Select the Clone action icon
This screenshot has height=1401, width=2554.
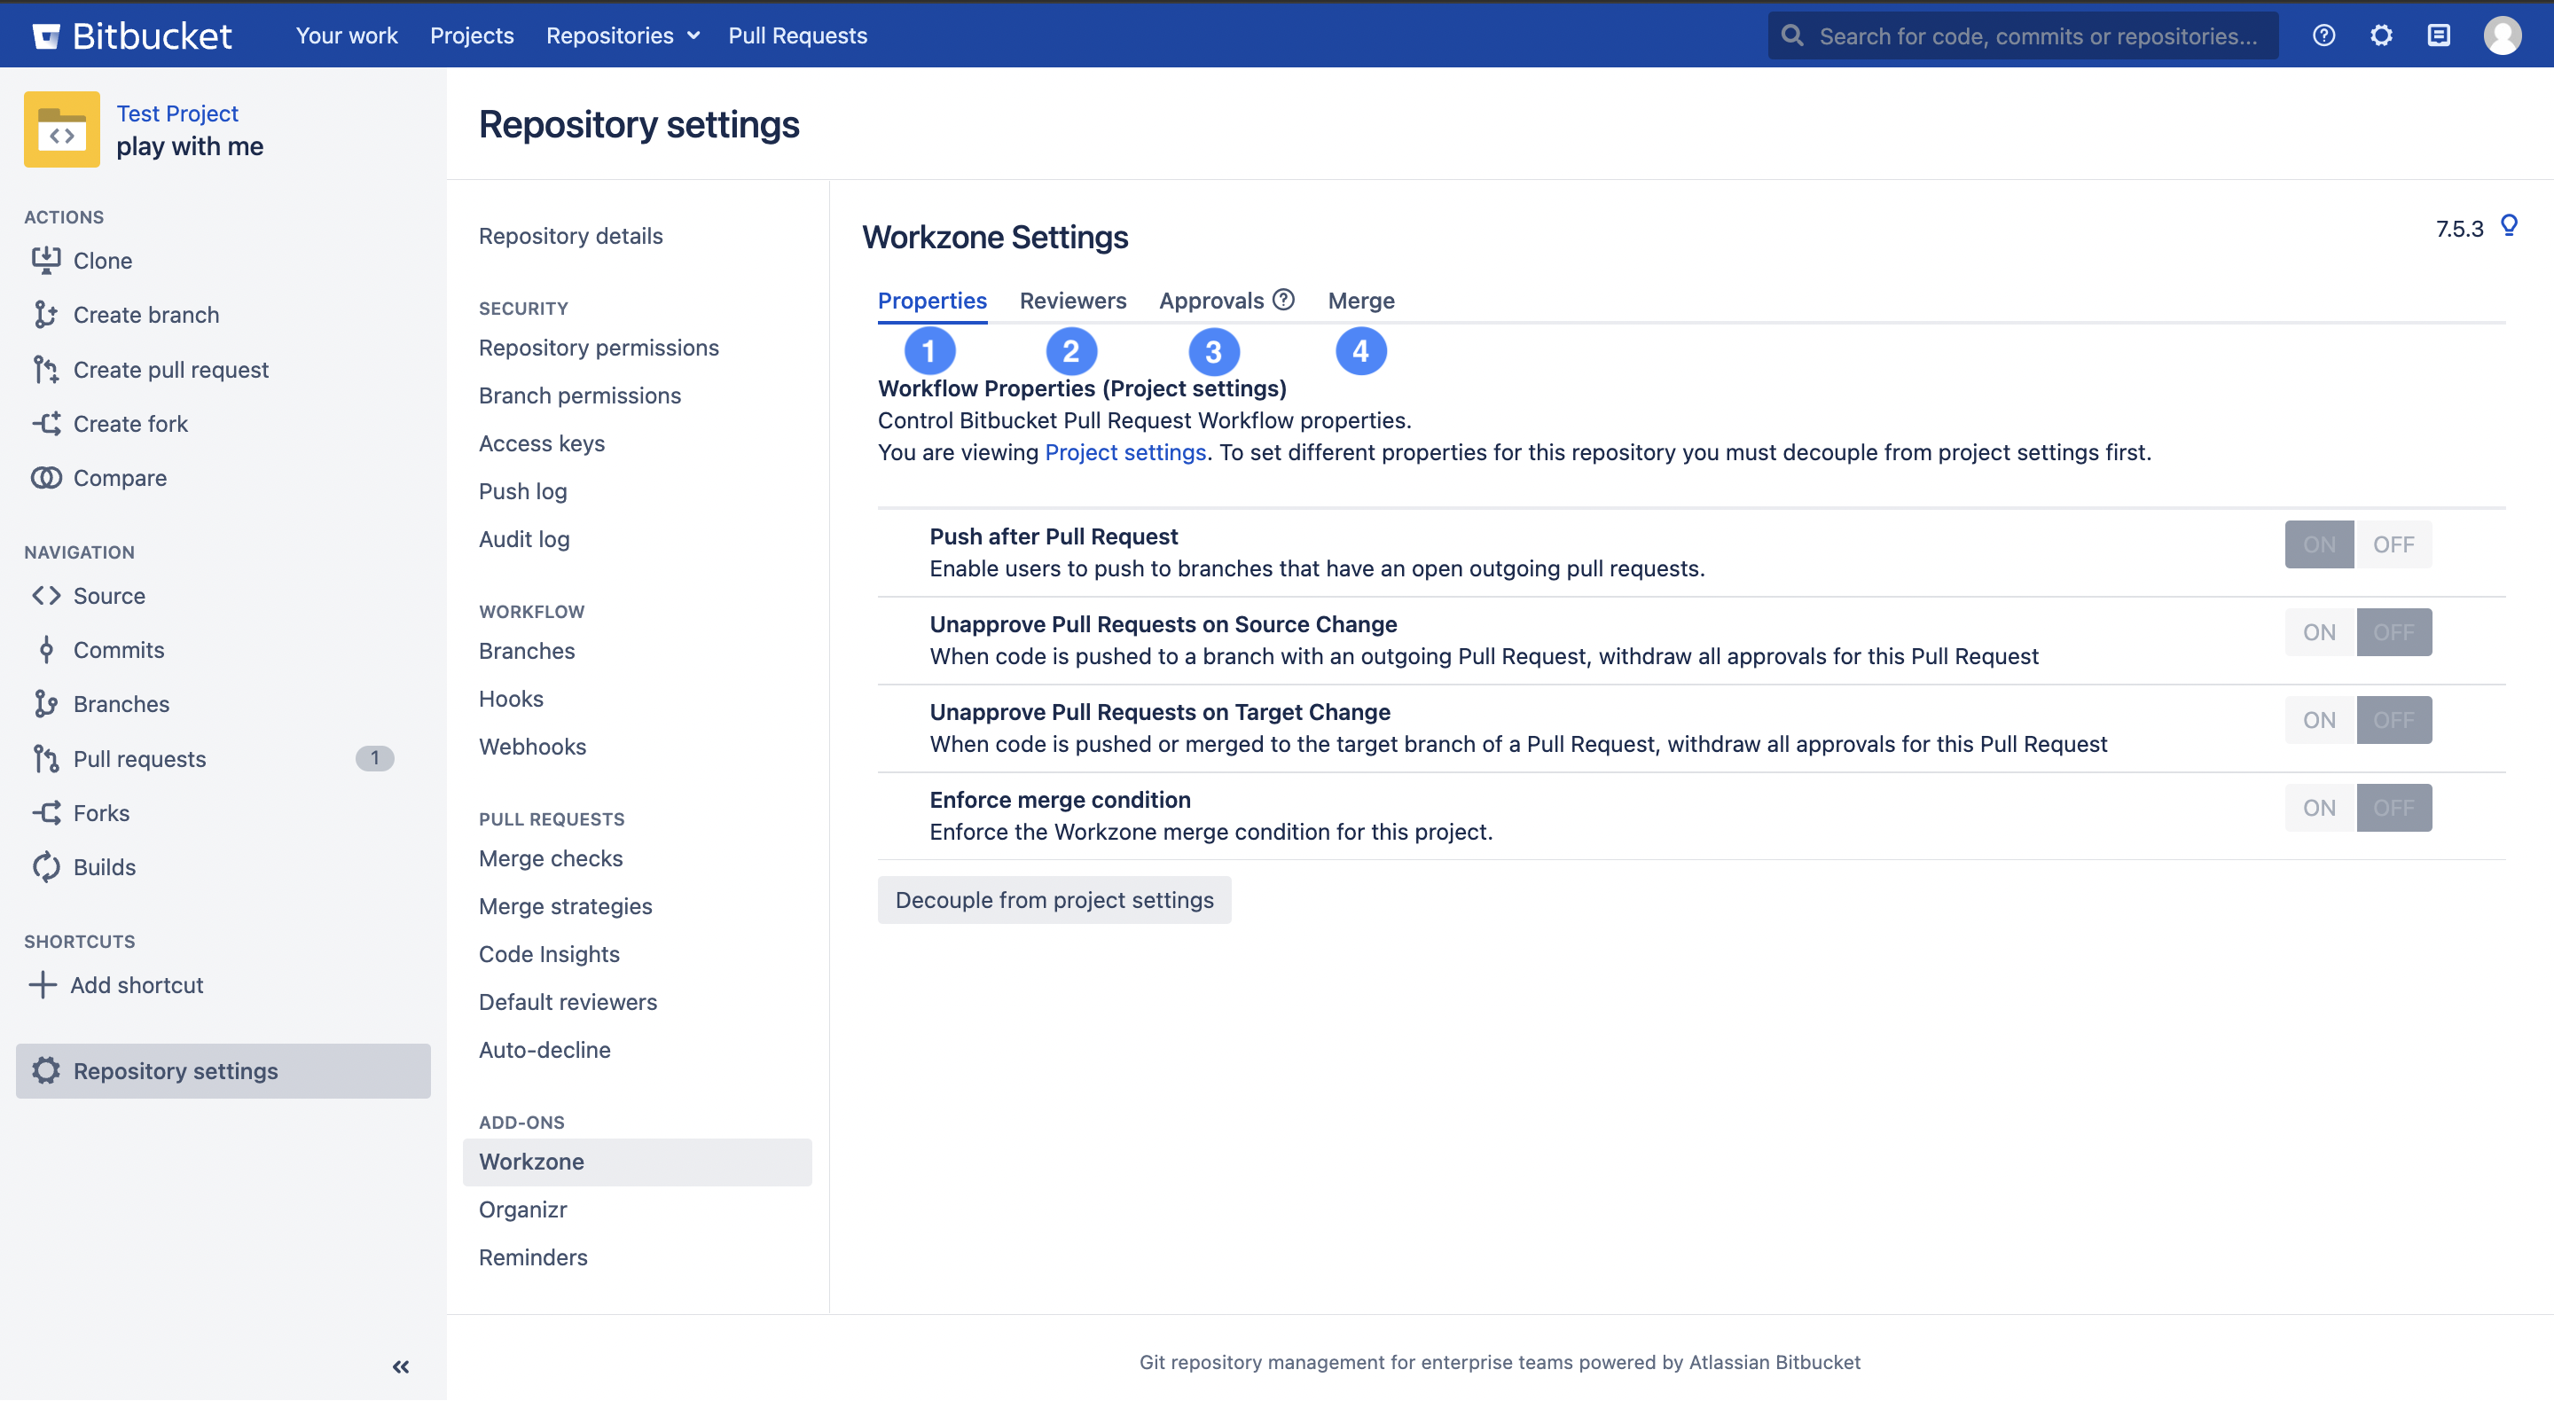click(x=47, y=260)
